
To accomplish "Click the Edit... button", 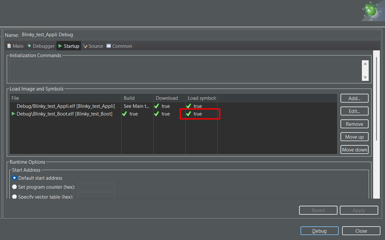I will 354,111.
